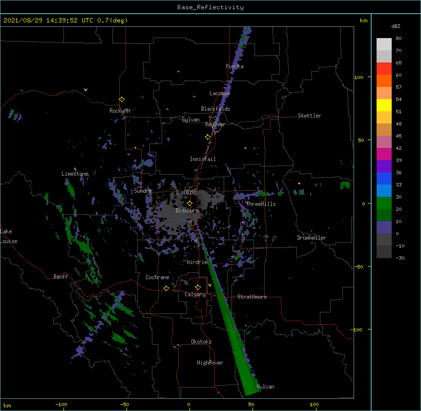
Task: Click the Banff label
Action: pos(61,277)
